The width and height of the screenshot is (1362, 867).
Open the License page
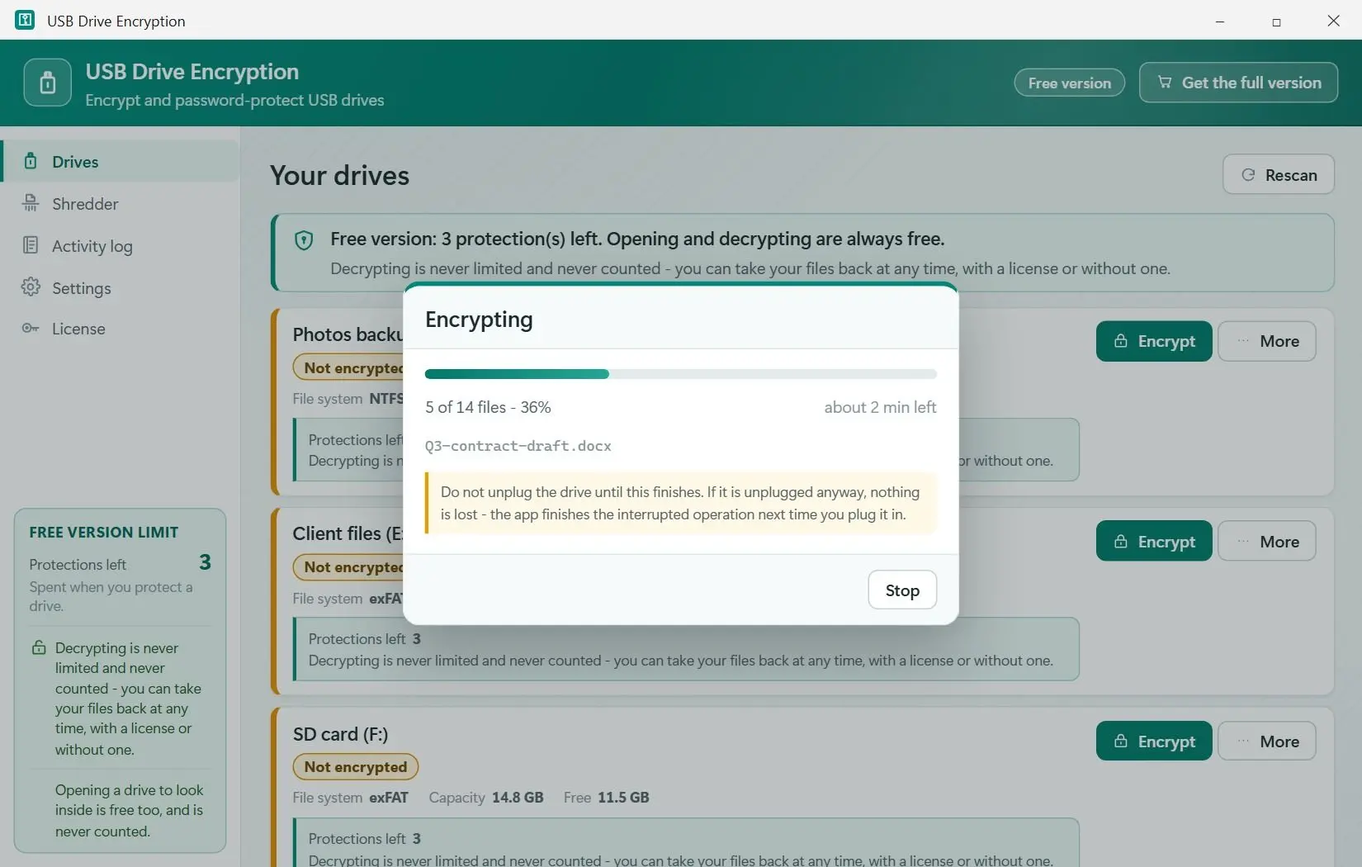coord(121,329)
